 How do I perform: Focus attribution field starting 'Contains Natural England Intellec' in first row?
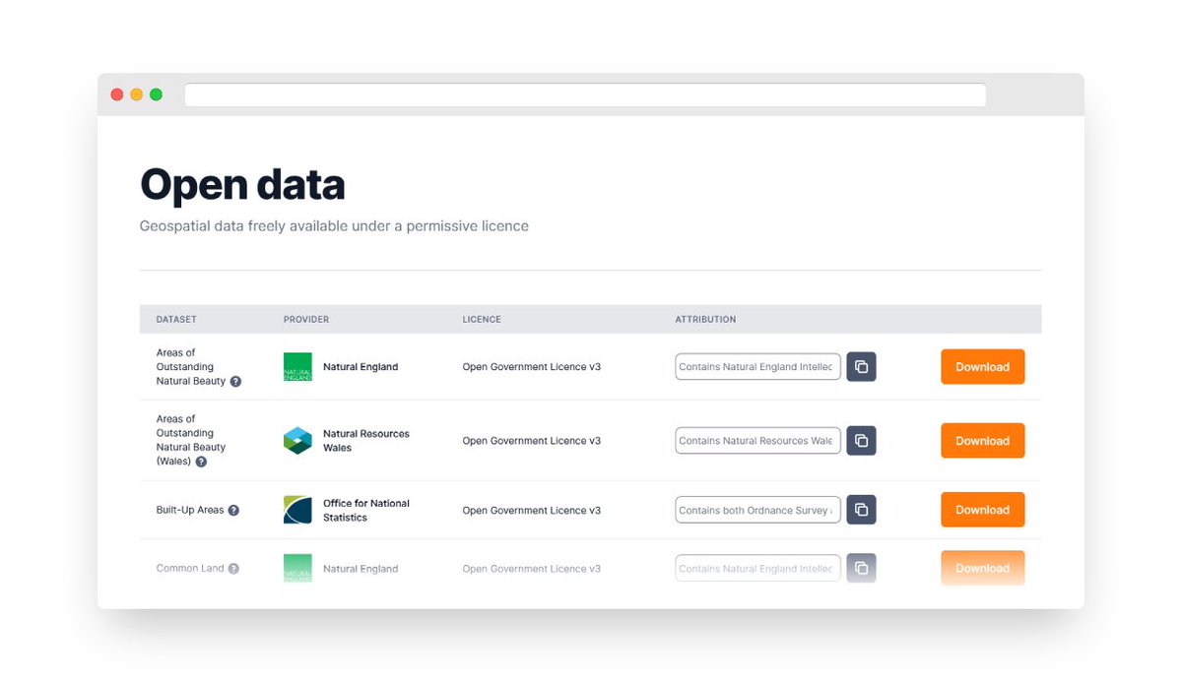[x=757, y=367]
